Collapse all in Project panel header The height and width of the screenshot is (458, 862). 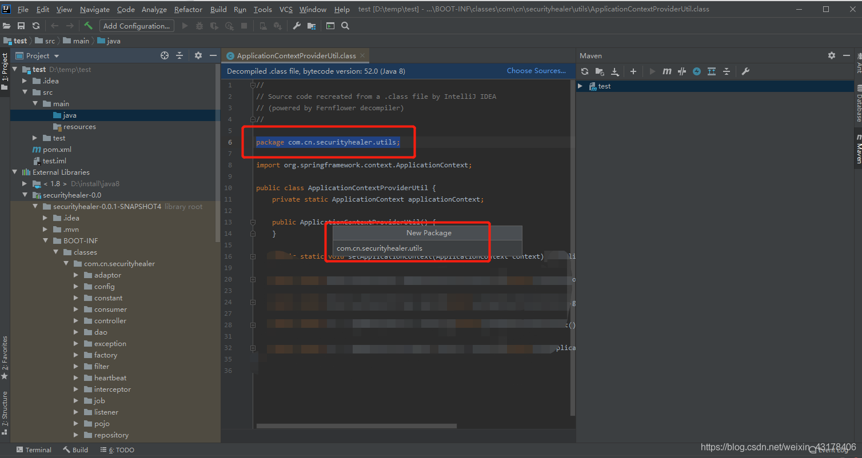[x=179, y=55]
